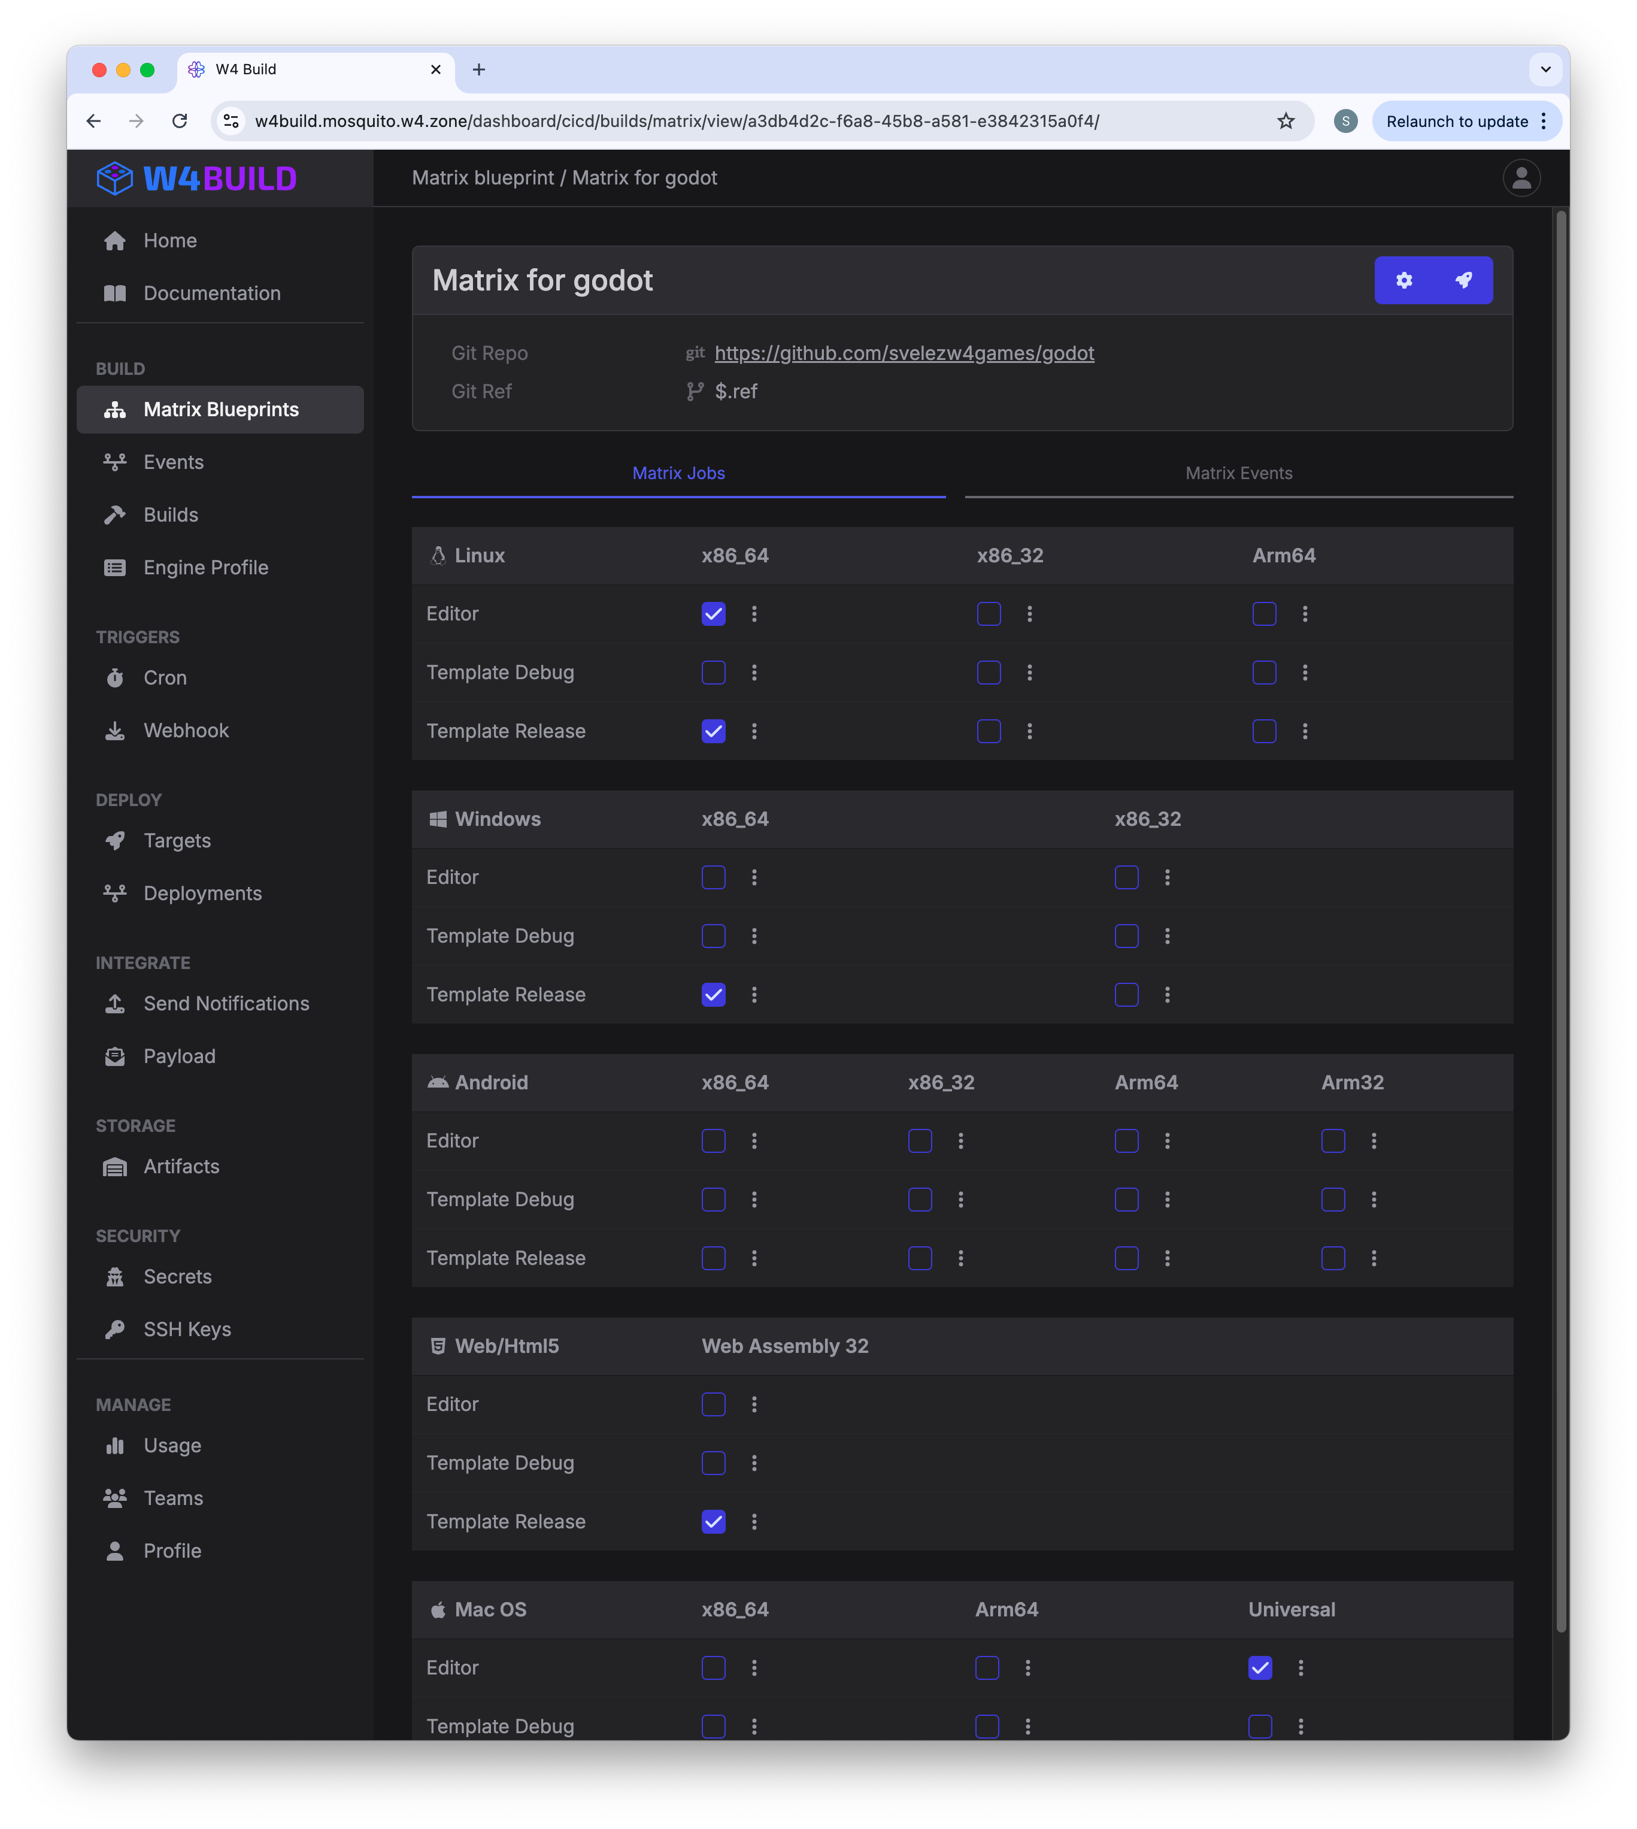Click the Matrix blueprint breadcrumb
This screenshot has height=1829, width=1637.
click(483, 178)
